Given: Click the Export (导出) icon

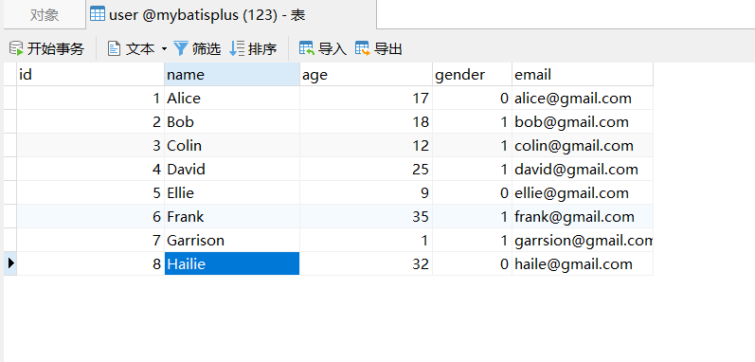Looking at the screenshot, I should [363, 48].
